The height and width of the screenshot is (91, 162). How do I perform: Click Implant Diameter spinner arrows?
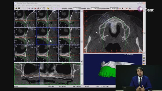79,8
